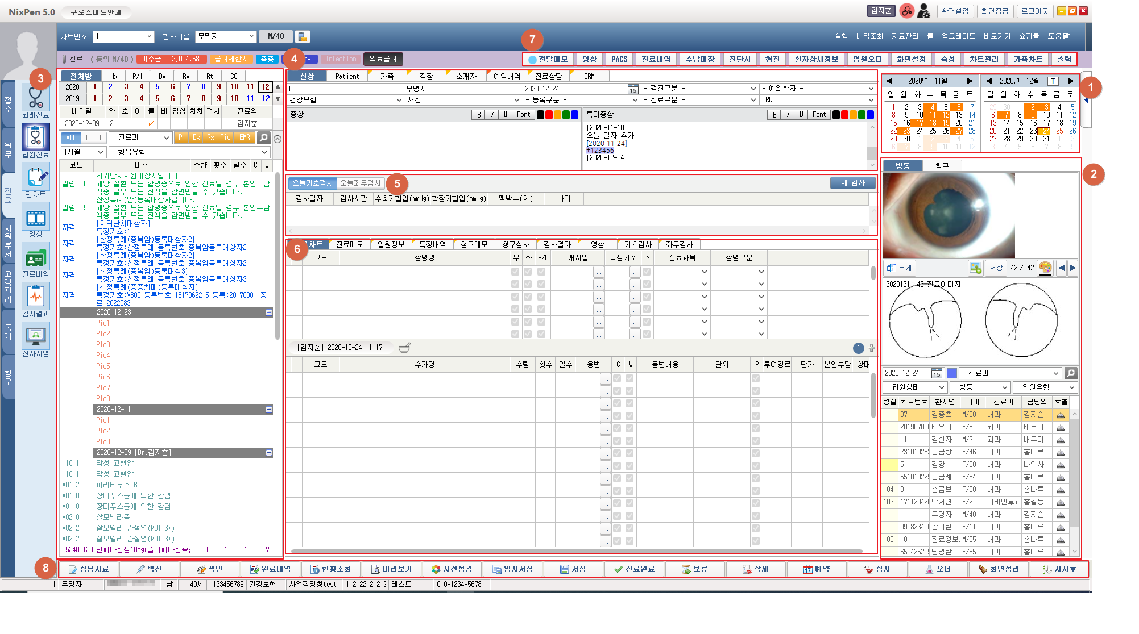Click the calendar icon beside 2020-12-24 date
Viewport: 1139px width, 634px height.
click(632, 89)
